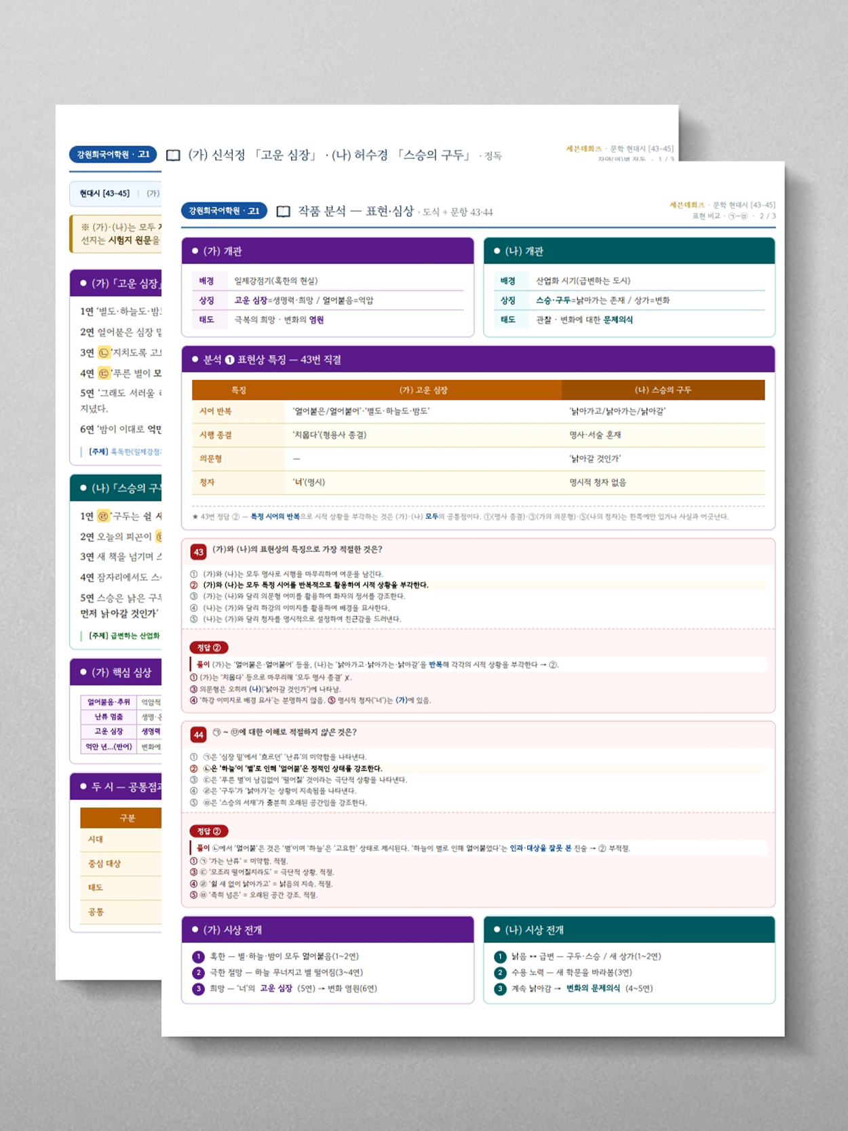Click circle 1 beside '낡음 ↔ 급변 — 구두·스승'
848x1131 pixels.
coord(500,957)
